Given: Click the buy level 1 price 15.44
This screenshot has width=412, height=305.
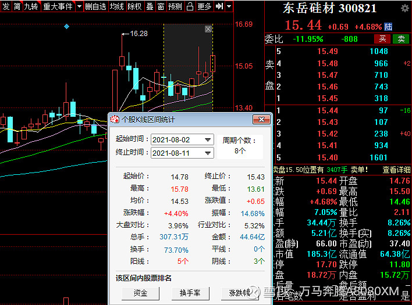Looking at the screenshot, I should [x=328, y=110].
